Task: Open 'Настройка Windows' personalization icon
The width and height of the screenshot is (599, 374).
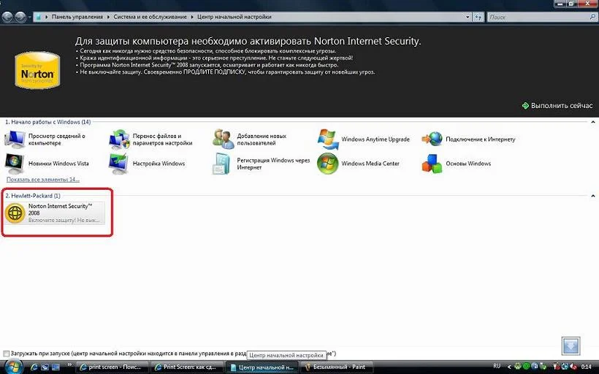Action: coord(119,164)
